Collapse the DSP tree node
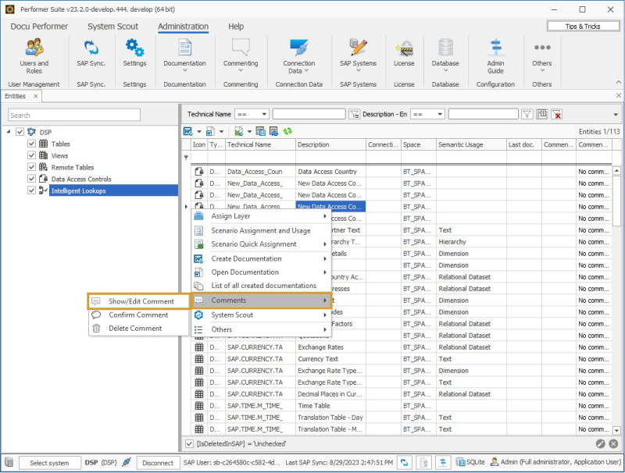Viewport: 625px width, 473px height. [9, 132]
